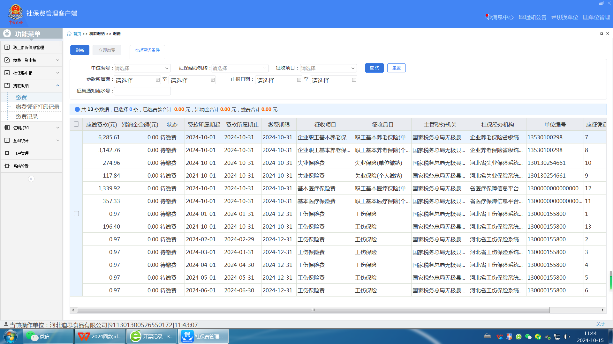This screenshot has width=613, height=344.
Task: Click the 社保费申报 menu icon
Action: click(x=7, y=73)
